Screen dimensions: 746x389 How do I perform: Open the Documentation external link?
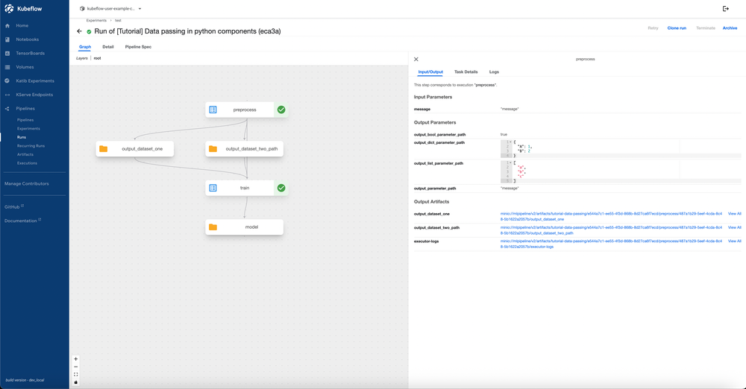click(22, 221)
